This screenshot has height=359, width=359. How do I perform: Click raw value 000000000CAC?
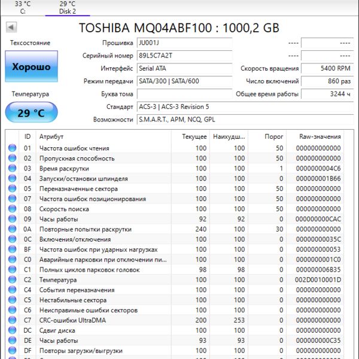tap(318, 219)
